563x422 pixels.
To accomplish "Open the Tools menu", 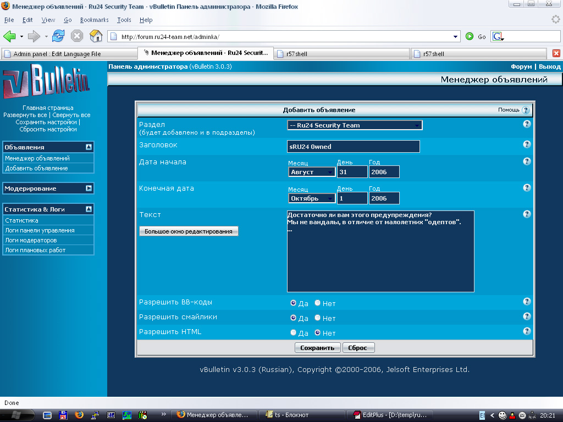I will (x=124, y=20).
